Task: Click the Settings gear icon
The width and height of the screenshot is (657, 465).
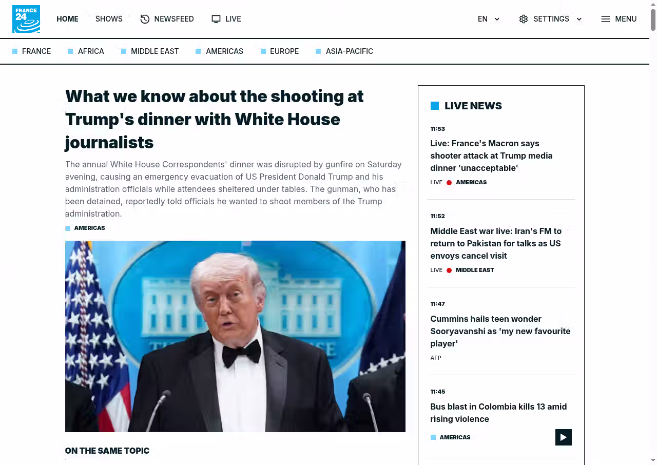Action: point(523,19)
